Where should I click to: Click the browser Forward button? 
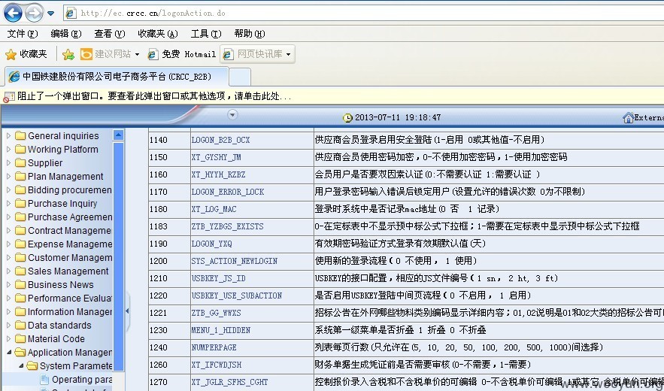click(x=35, y=13)
